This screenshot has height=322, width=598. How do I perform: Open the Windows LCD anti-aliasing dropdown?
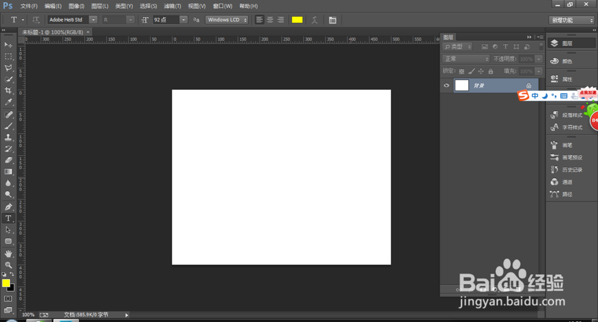click(x=227, y=20)
